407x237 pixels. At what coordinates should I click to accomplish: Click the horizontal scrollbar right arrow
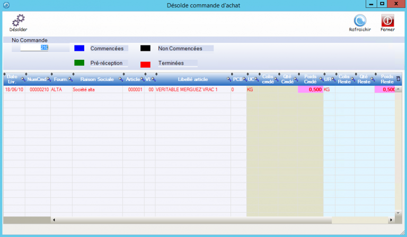(x=391, y=220)
